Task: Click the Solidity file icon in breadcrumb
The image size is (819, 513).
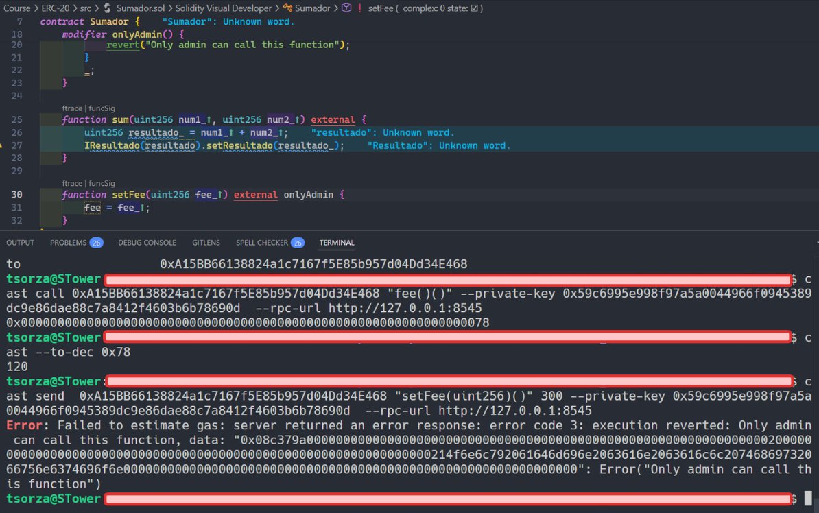Action: coord(107,8)
